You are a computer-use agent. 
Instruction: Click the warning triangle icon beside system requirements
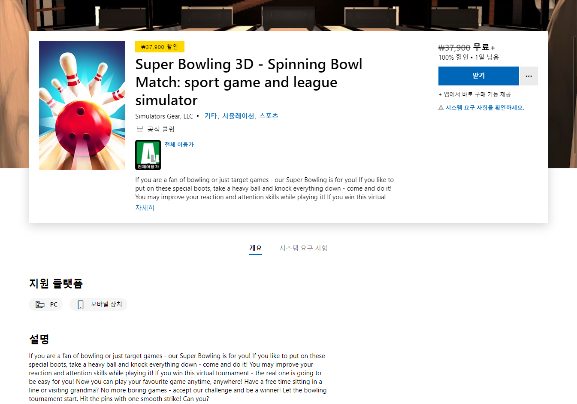tap(441, 108)
